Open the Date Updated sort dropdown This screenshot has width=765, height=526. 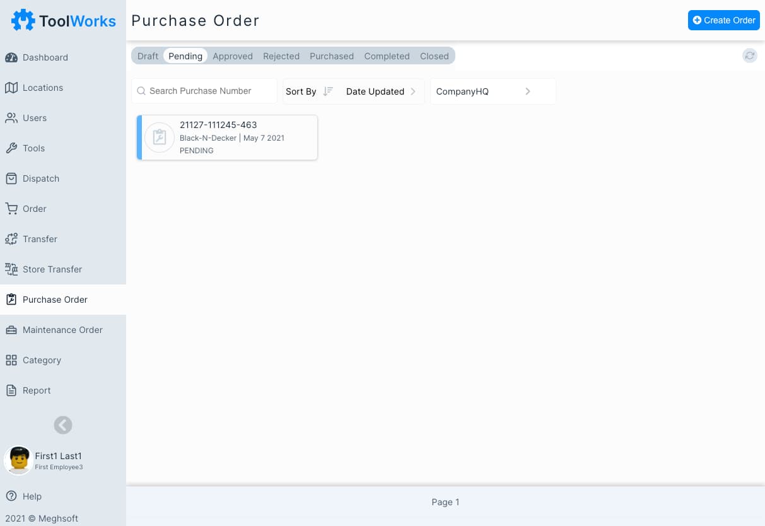coord(375,91)
